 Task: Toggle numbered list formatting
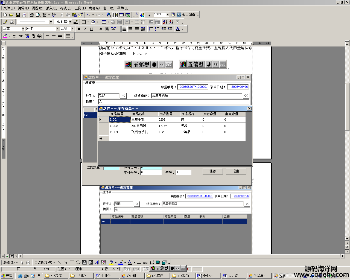(x=151, y=29)
